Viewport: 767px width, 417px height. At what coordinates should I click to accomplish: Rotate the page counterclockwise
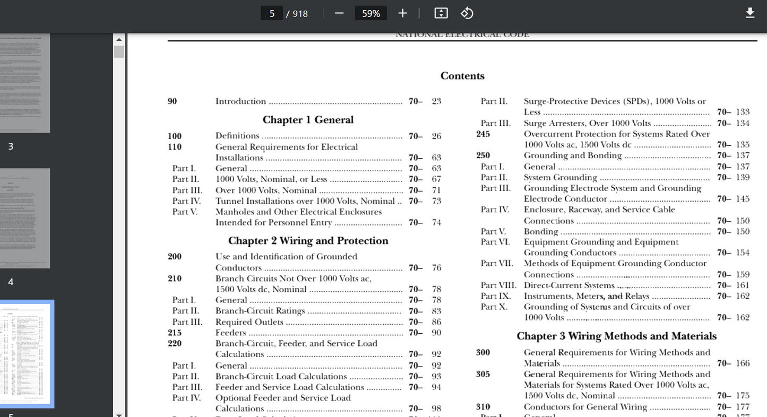[x=467, y=13]
